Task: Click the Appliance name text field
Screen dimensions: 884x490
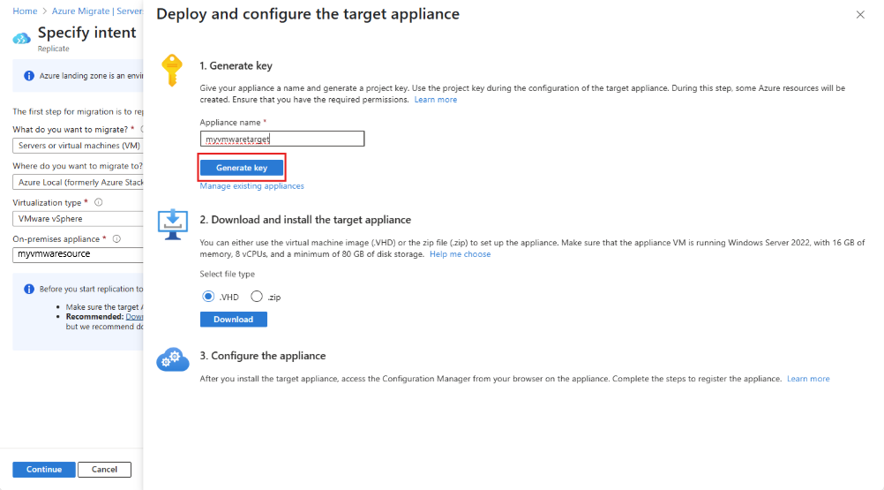Action: (282, 139)
